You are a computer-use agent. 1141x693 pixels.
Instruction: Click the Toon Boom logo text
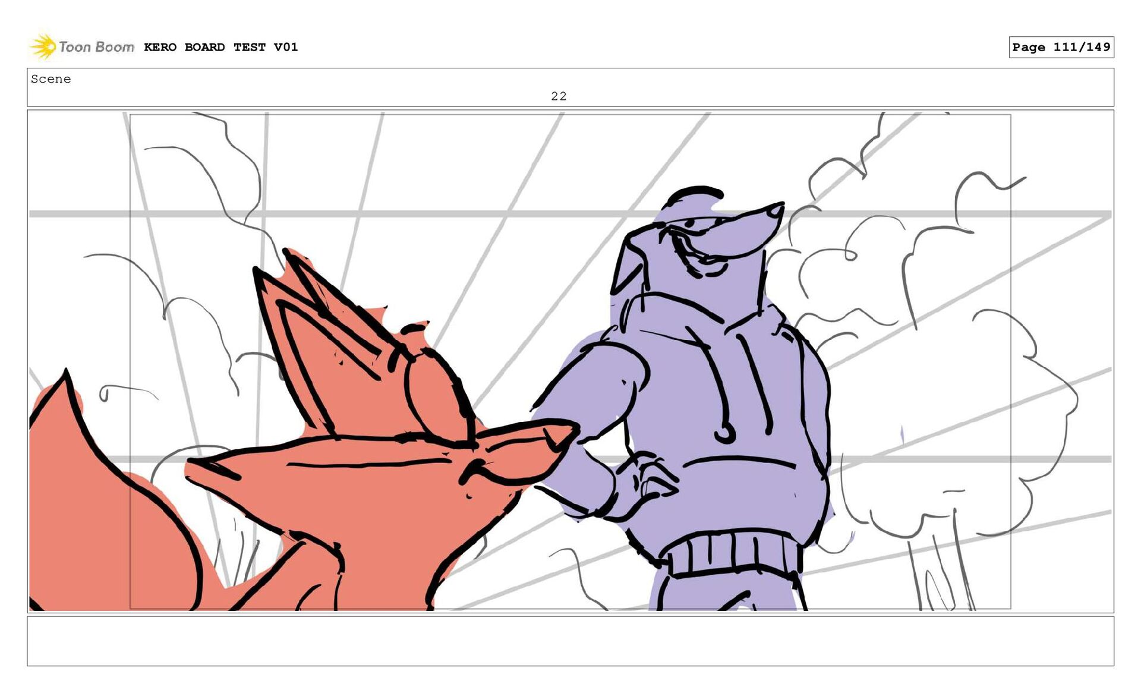[x=96, y=47]
